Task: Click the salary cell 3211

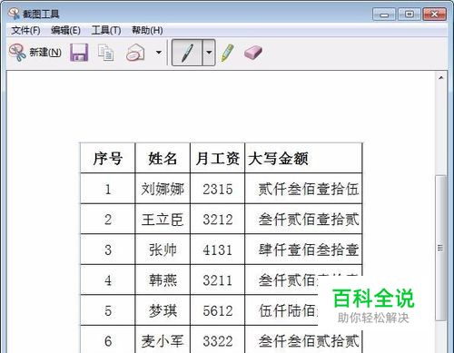Action: tap(217, 280)
